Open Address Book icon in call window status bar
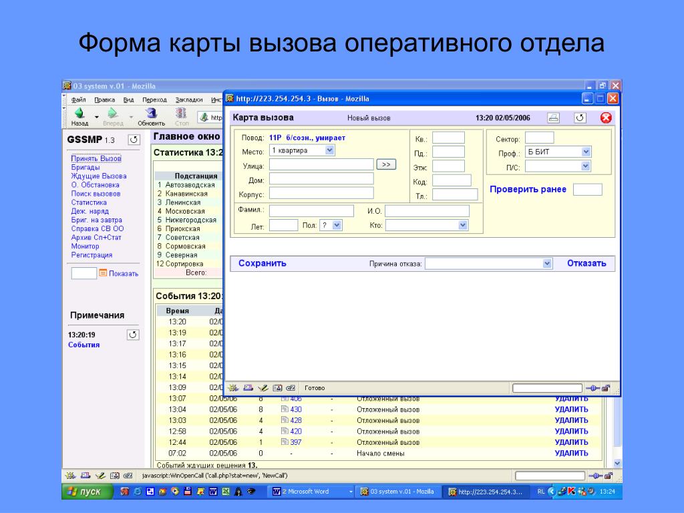Screen dimensions: 684x513 tap(277, 388)
